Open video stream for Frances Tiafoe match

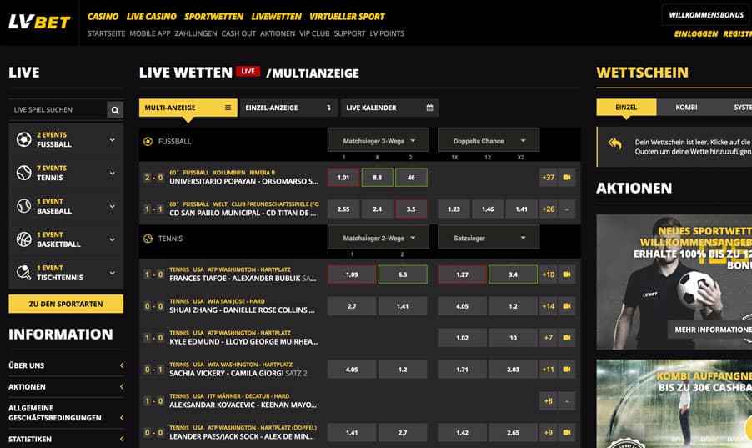click(567, 274)
